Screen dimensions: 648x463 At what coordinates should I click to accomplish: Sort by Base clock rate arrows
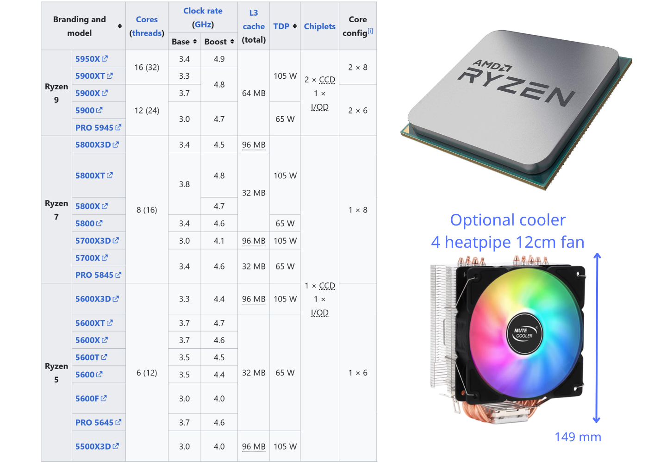click(195, 42)
